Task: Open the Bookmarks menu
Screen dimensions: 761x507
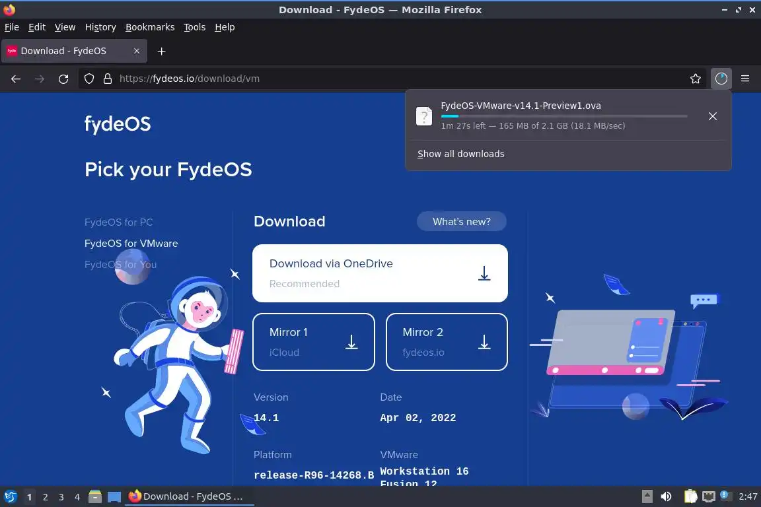Action: coord(150,27)
